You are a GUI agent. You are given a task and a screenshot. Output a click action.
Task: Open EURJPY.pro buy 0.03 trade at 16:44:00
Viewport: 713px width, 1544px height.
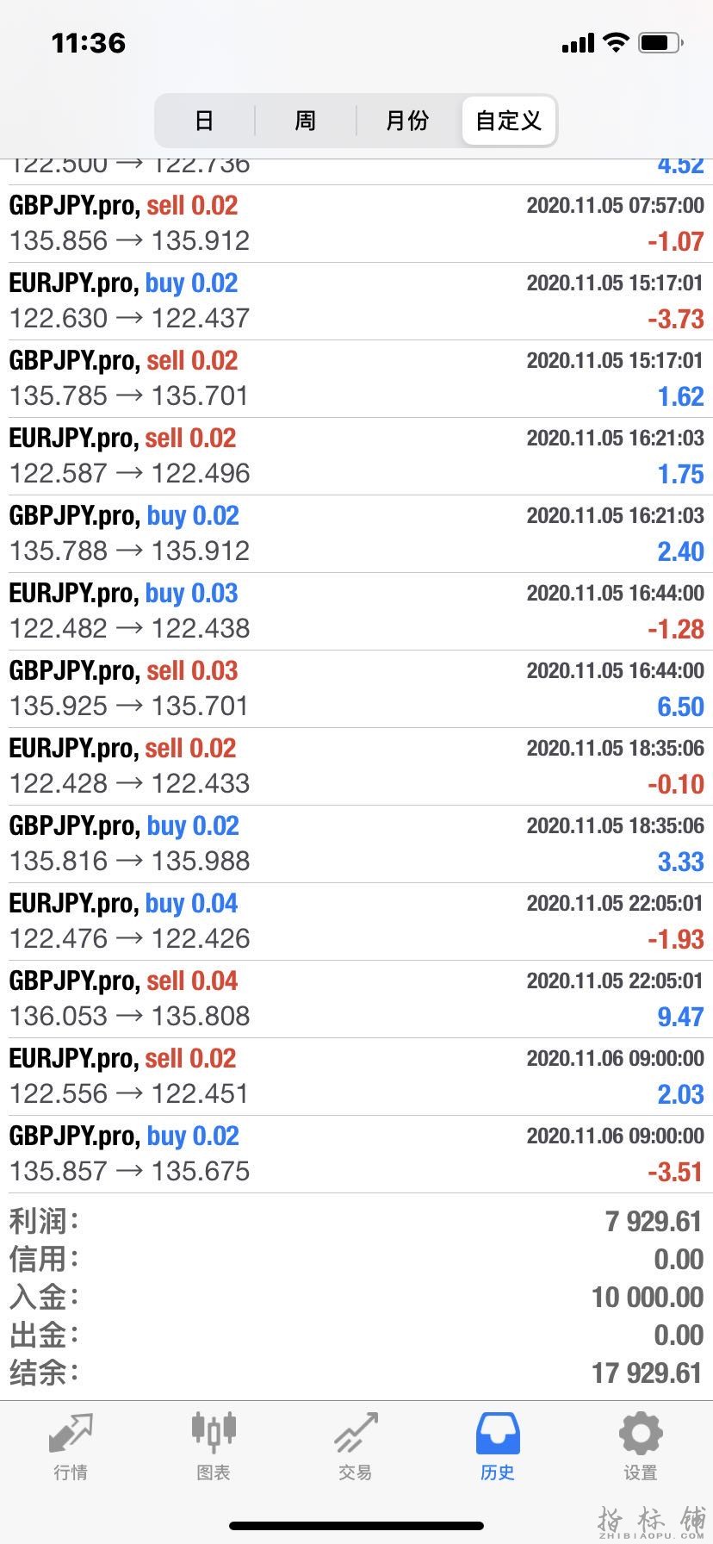tap(356, 612)
